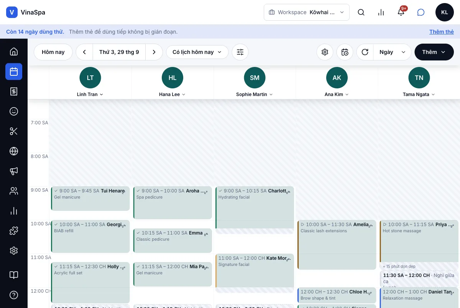Expand the Linh Tran staff menu
460x308 pixels.
tap(90, 94)
